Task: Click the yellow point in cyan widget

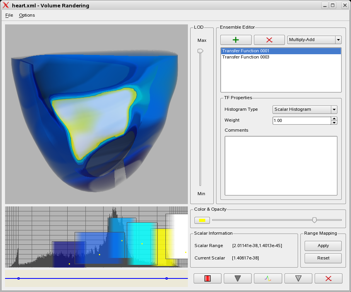Action: (x=142, y=244)
